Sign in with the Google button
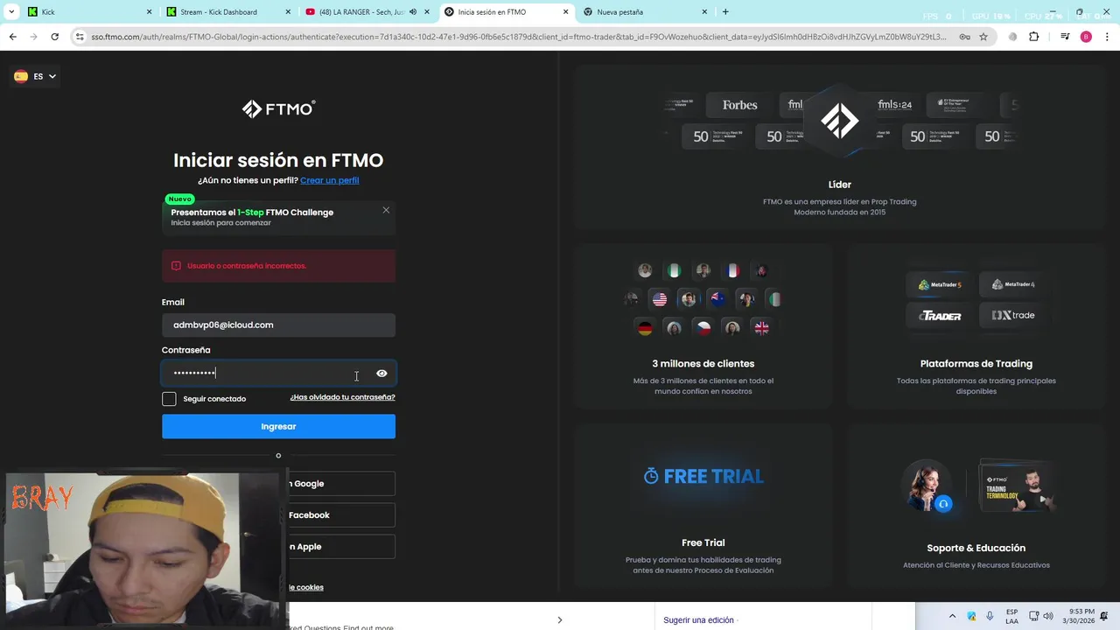 [341, 484]
